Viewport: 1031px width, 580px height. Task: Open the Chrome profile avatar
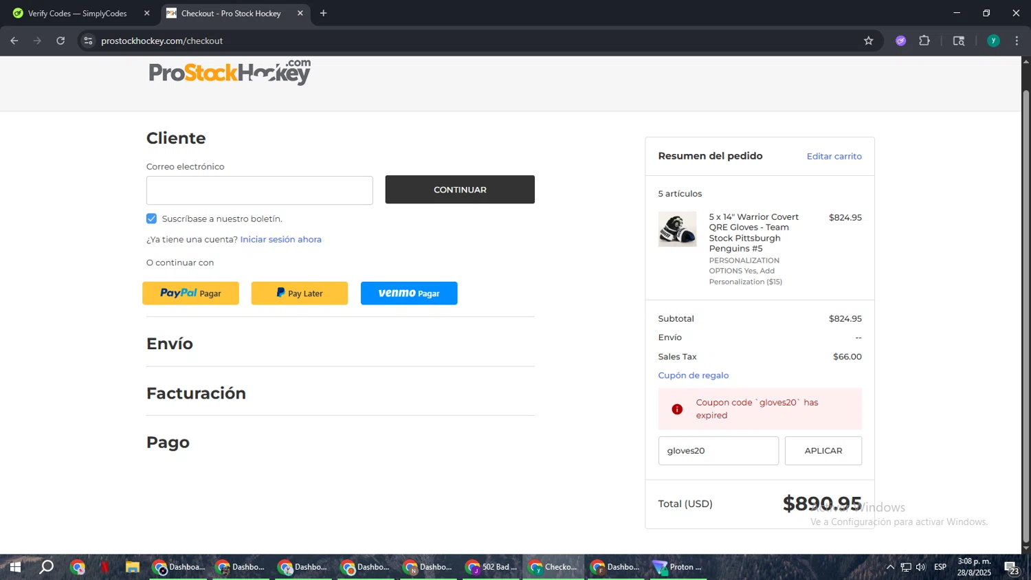(993, 41)
